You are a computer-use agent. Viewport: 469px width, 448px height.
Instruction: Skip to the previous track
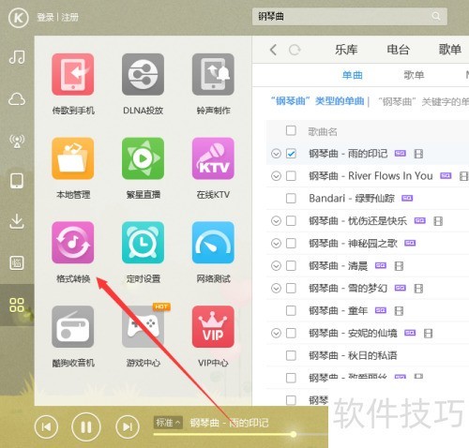pyautogui.click(x=46, y=426)
